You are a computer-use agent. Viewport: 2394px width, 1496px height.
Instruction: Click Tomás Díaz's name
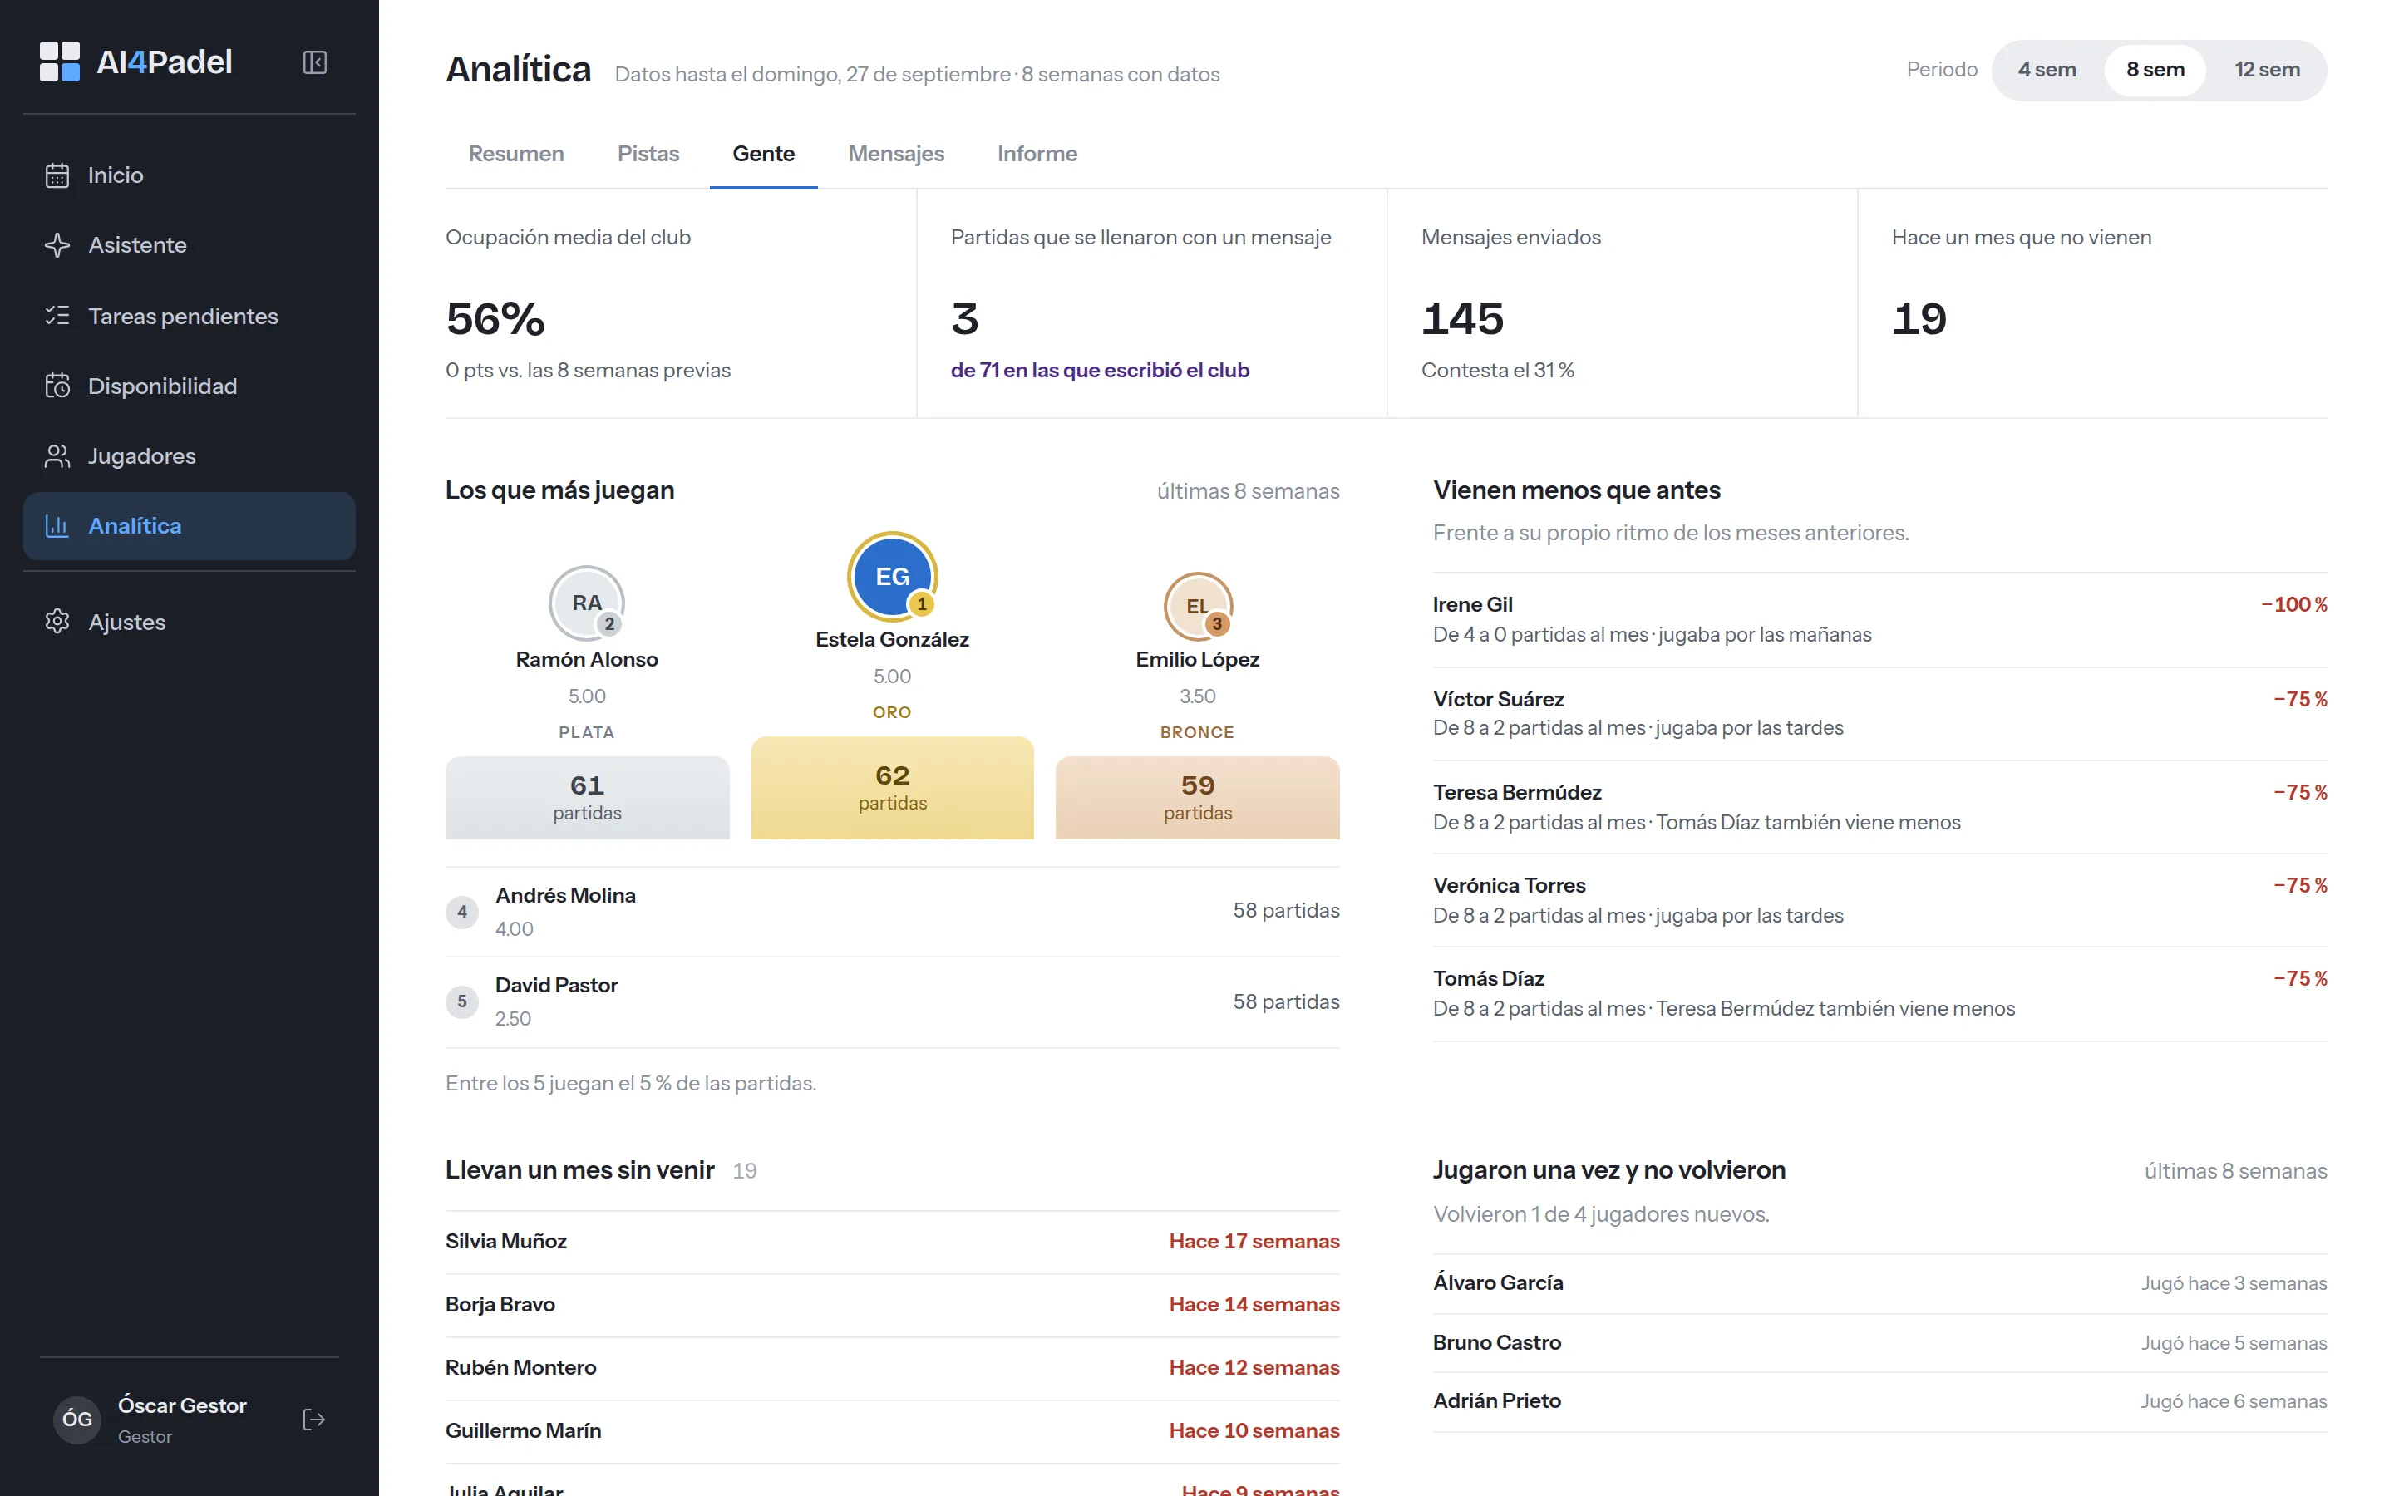point(1488,978)
